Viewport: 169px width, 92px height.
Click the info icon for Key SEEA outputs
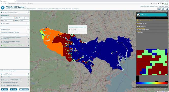28,74
